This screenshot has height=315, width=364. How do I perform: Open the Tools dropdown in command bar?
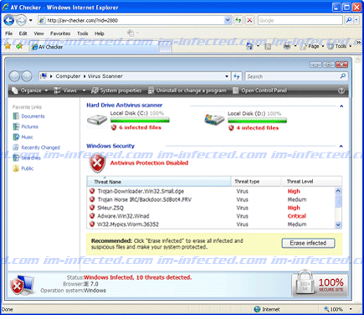[x=340, y=46]
